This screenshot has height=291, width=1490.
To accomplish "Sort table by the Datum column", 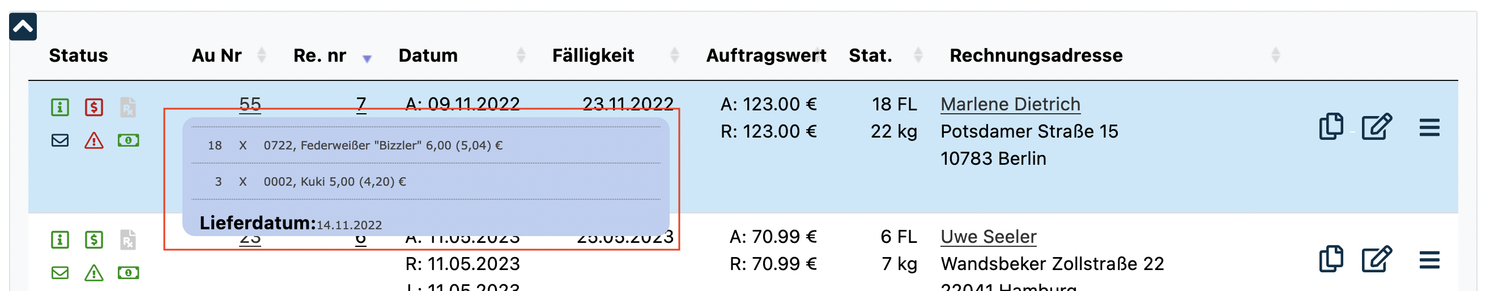I will click(428, 55).
